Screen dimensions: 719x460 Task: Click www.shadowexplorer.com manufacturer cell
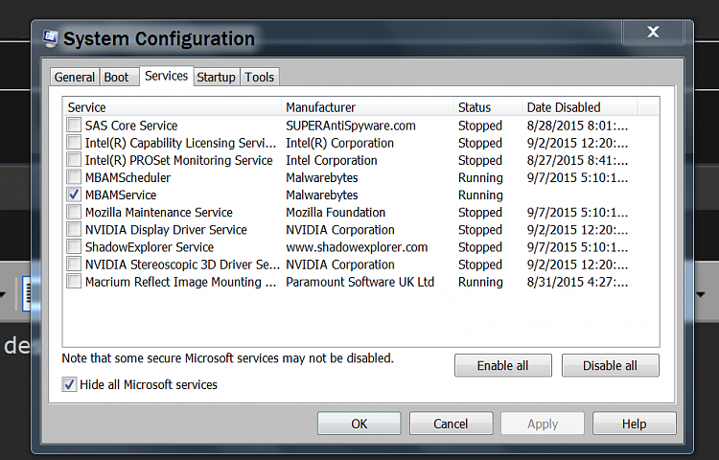pyautogui.click(x=357, y=247)
